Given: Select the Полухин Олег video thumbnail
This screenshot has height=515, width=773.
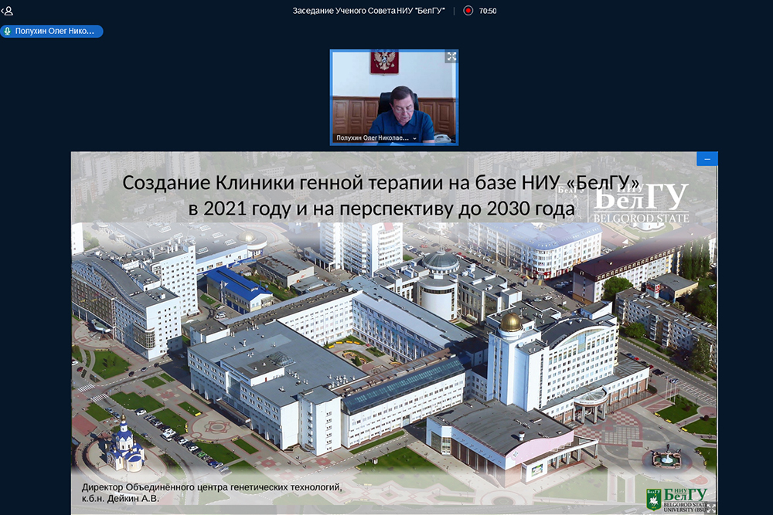Looking at the screenshot, I should (394, 97).
